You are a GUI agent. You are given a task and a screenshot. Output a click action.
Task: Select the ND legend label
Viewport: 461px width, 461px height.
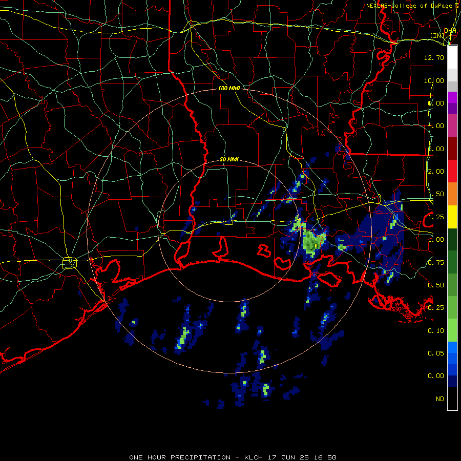(440, 399)
